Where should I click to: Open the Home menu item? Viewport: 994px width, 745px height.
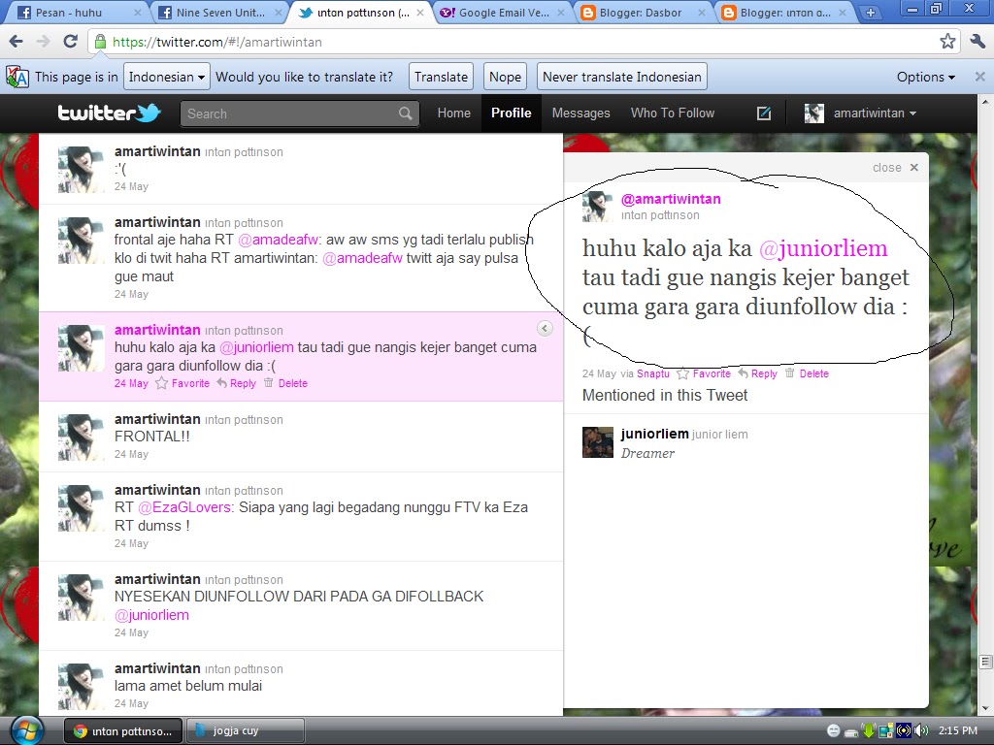[454, 113]
